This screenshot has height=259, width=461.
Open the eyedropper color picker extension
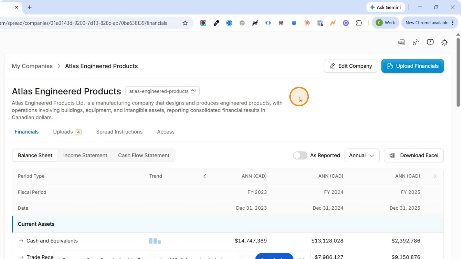tap(216, 23)
